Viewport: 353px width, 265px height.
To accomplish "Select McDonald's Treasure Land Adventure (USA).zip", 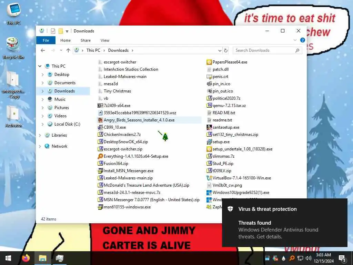I will pyautogui.click(x=144, y=185).
